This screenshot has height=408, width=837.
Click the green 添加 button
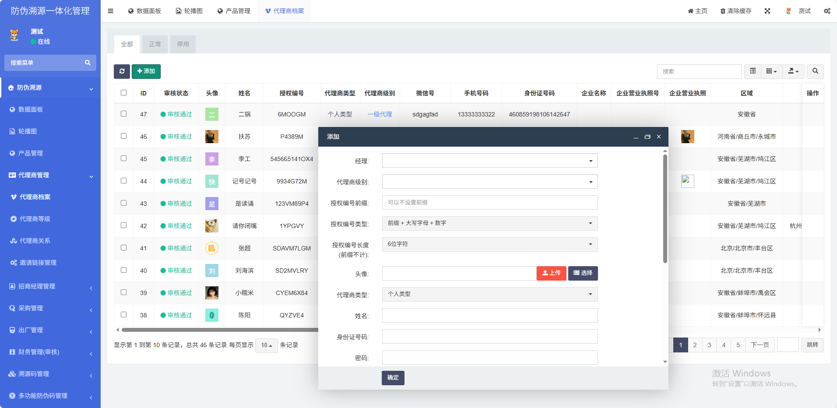(x=146, y=71)
